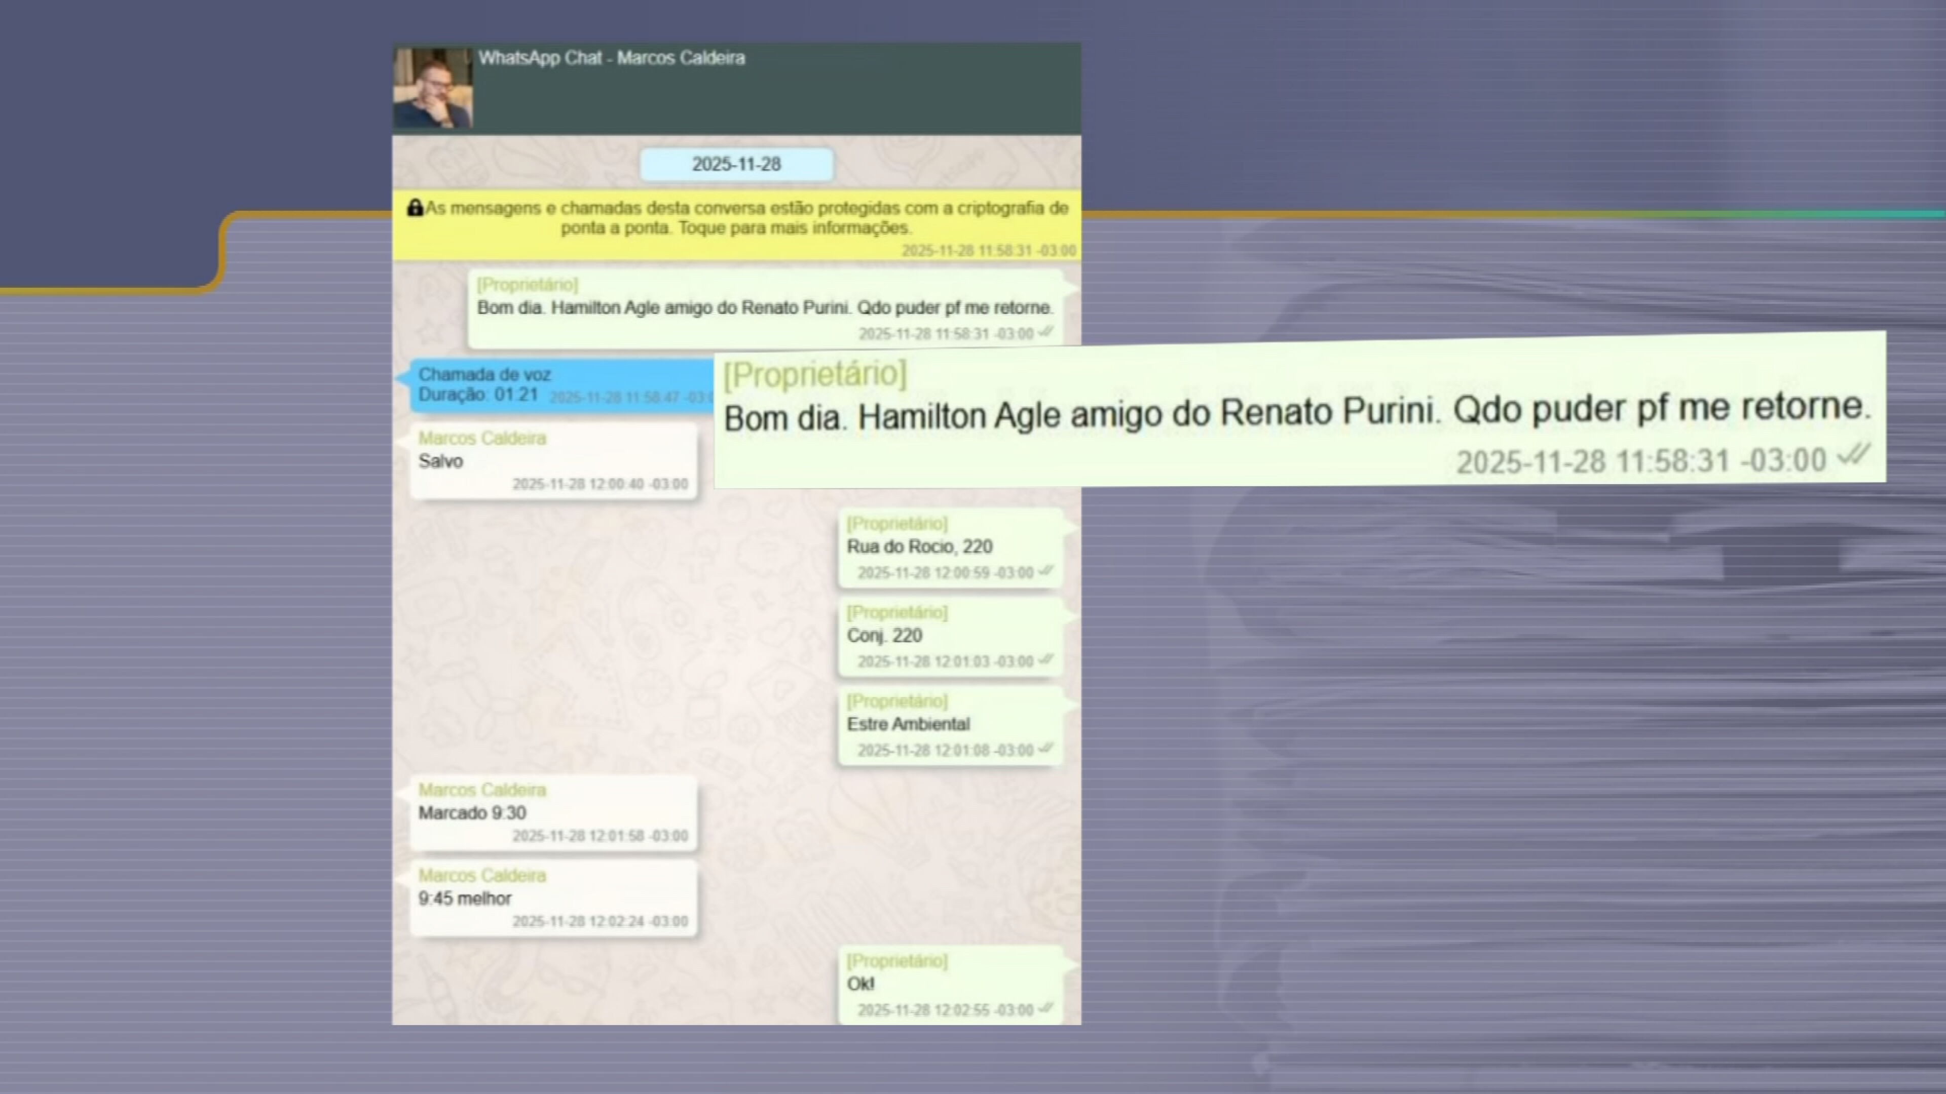Click the 'Conj. 220' message
Image resolution: width=1946 pixels, height=1094 pixels.
950,637
